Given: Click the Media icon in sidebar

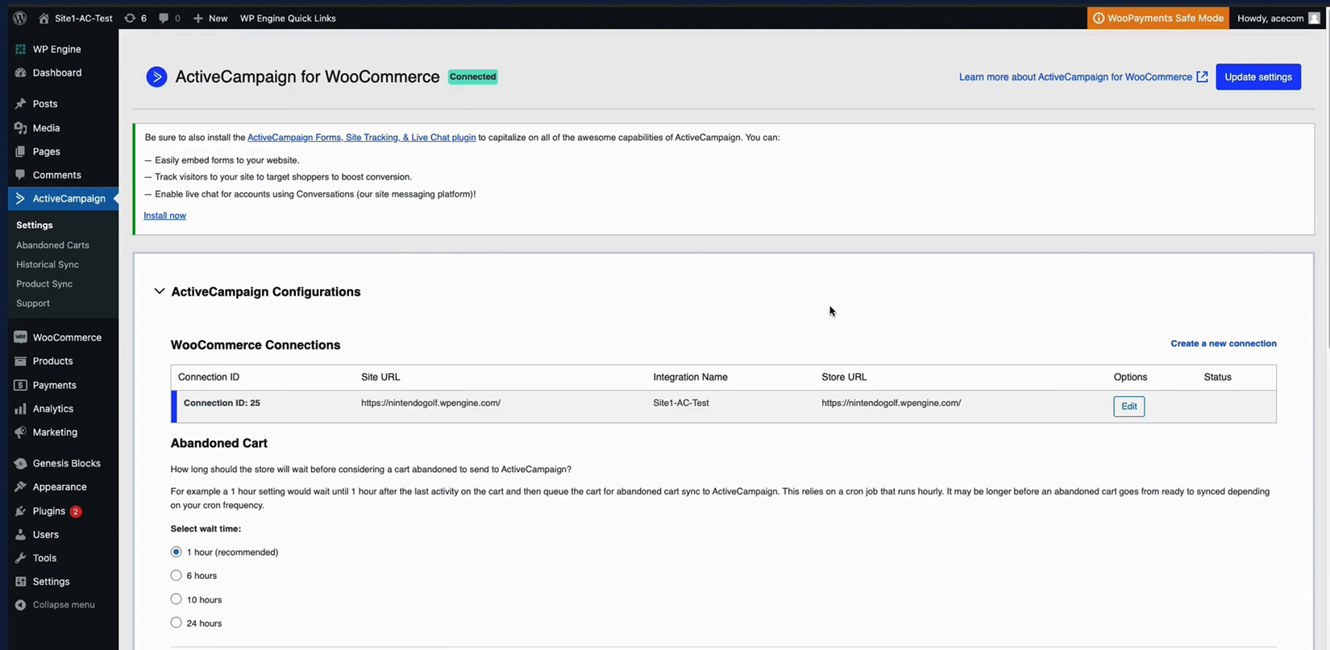Looking at the screenshot, I should (20, 128).
